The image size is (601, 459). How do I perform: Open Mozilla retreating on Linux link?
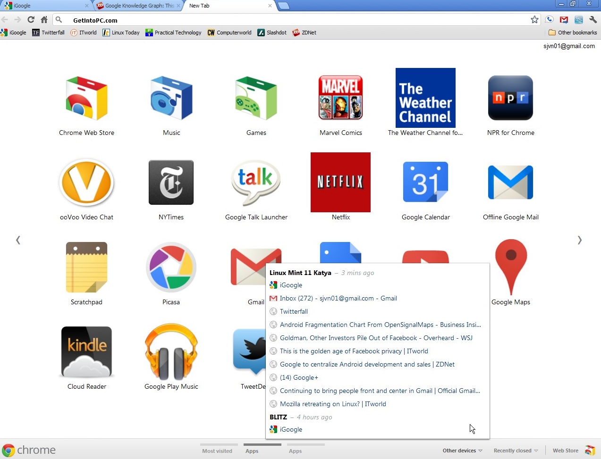pos(333,404)
